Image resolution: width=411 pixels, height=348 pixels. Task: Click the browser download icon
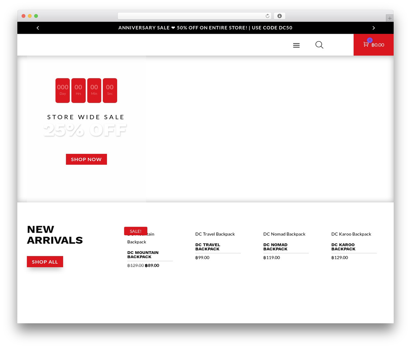tap(280, 16)
